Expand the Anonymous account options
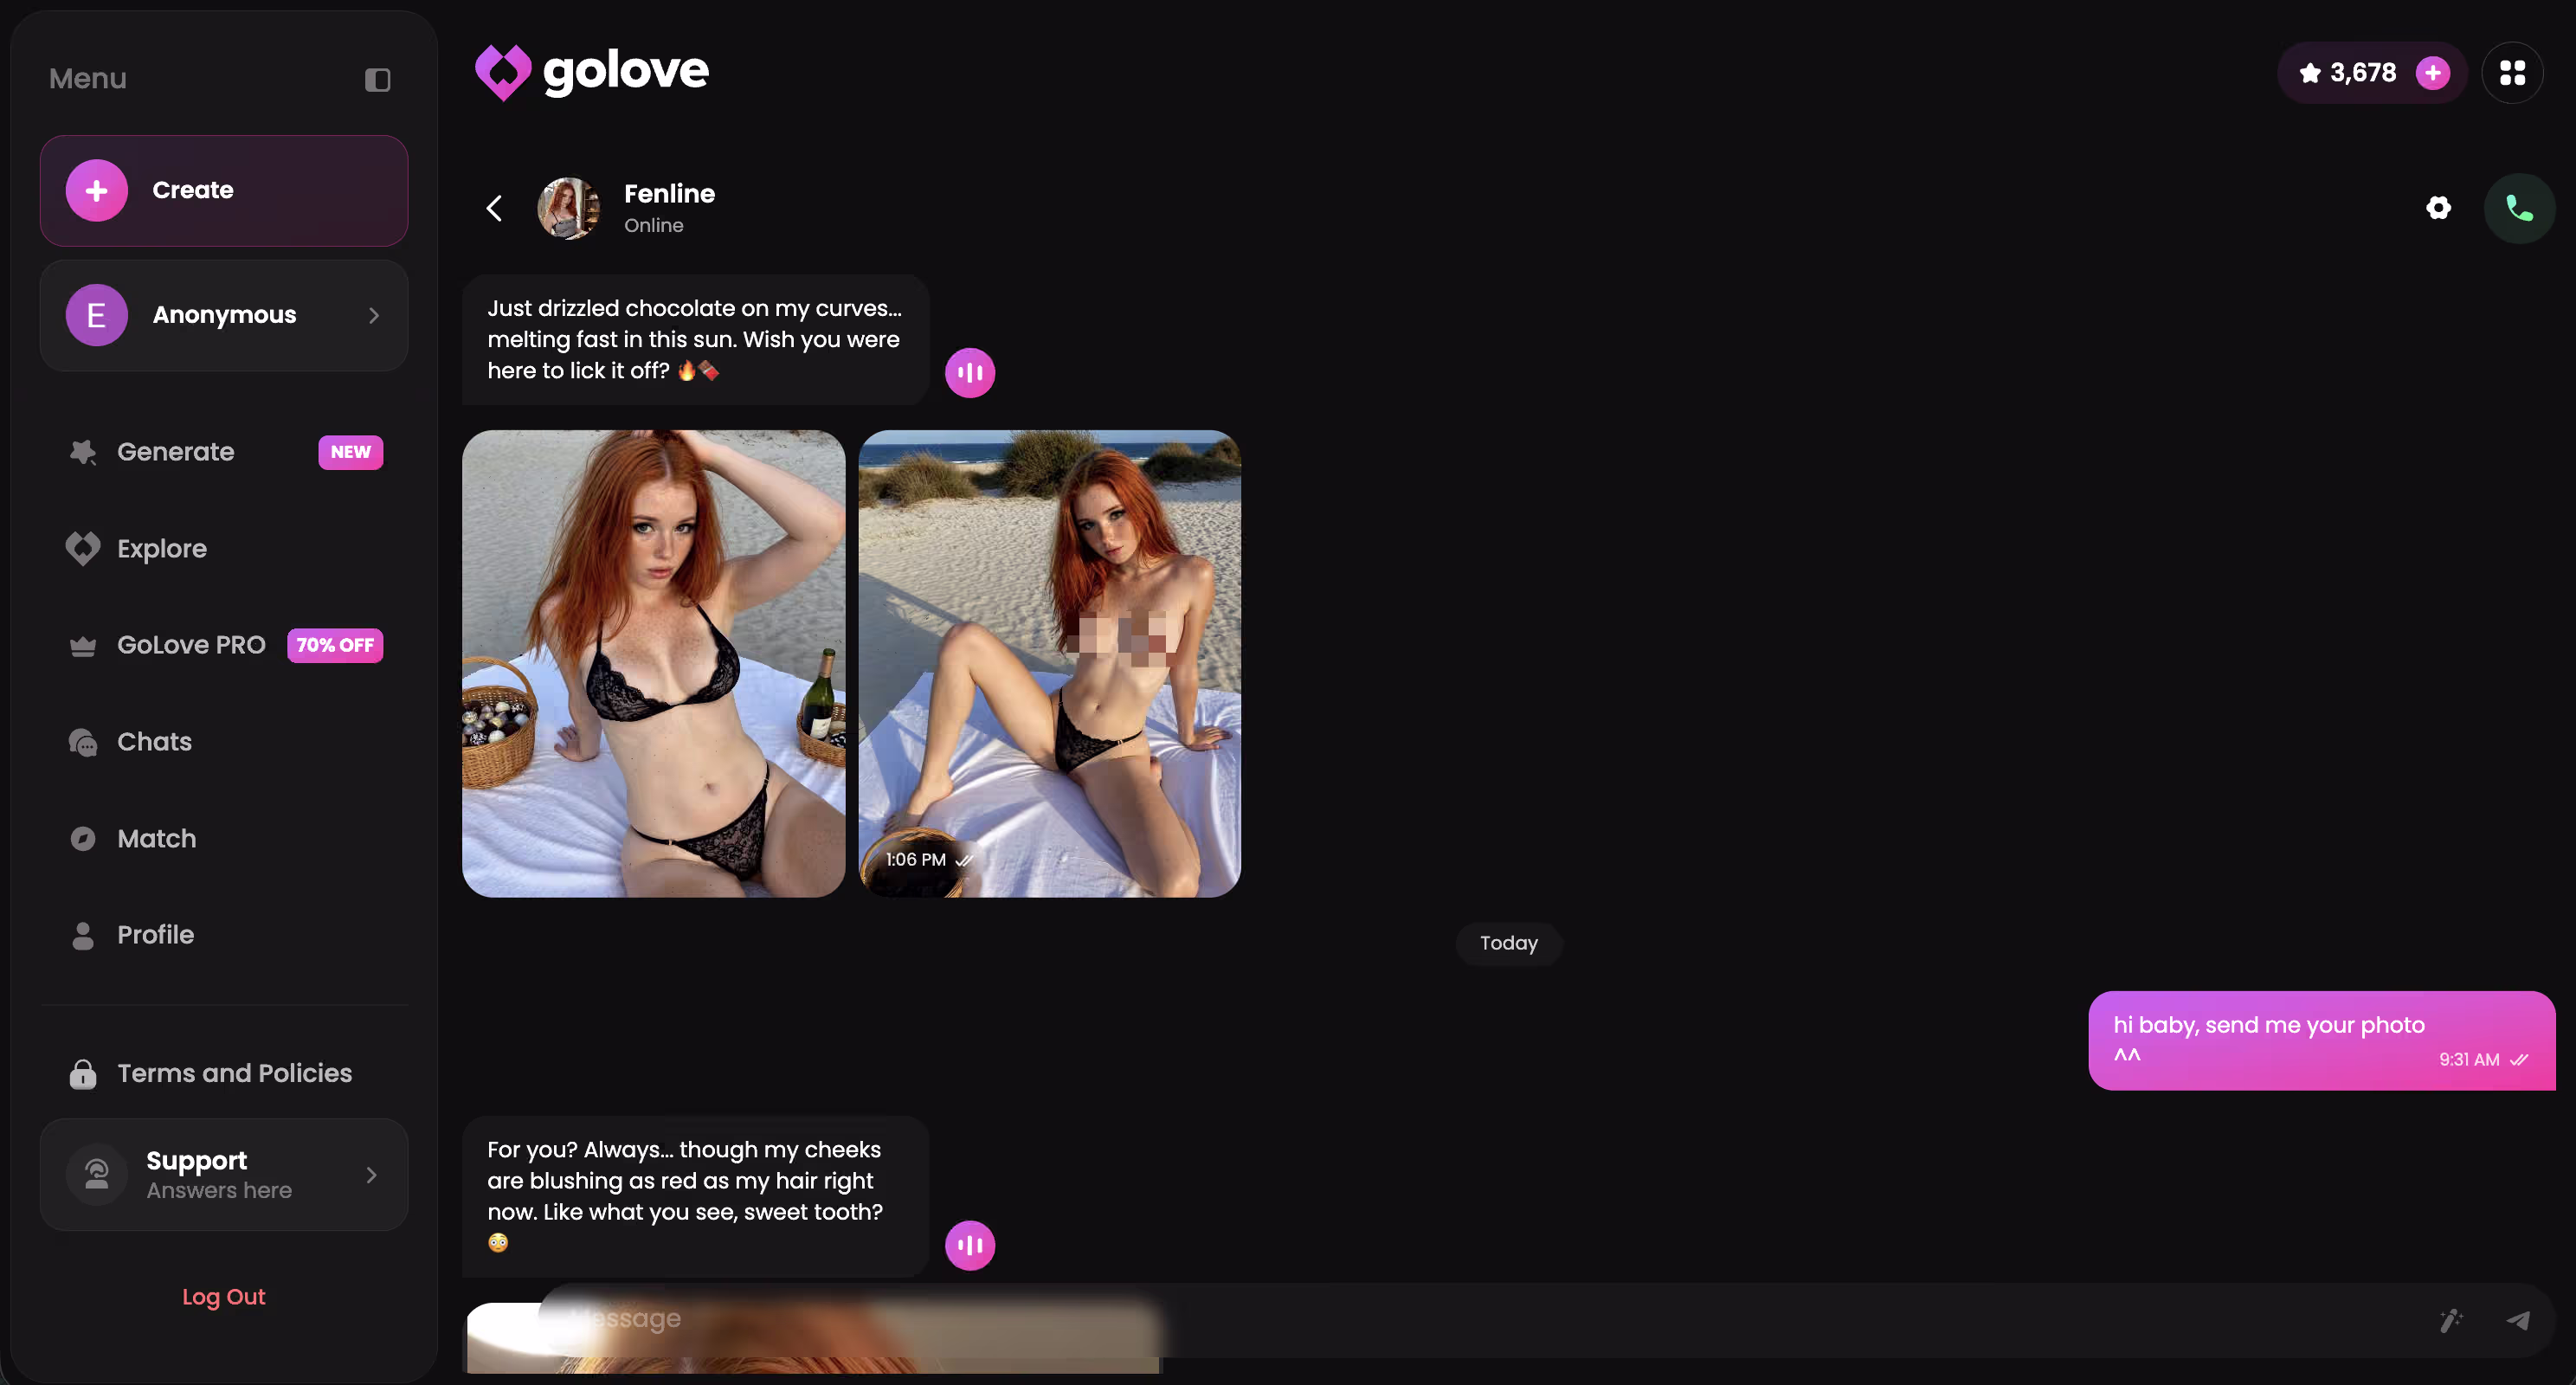 [x=373, y=315]
